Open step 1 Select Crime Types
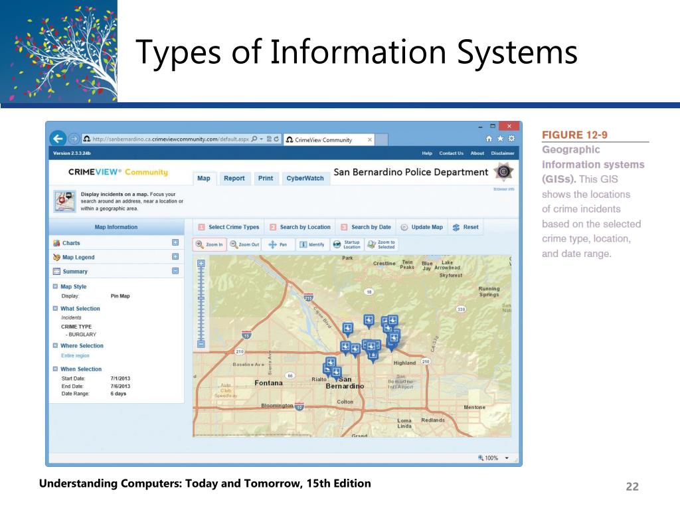680x510 pixels. 228,227
